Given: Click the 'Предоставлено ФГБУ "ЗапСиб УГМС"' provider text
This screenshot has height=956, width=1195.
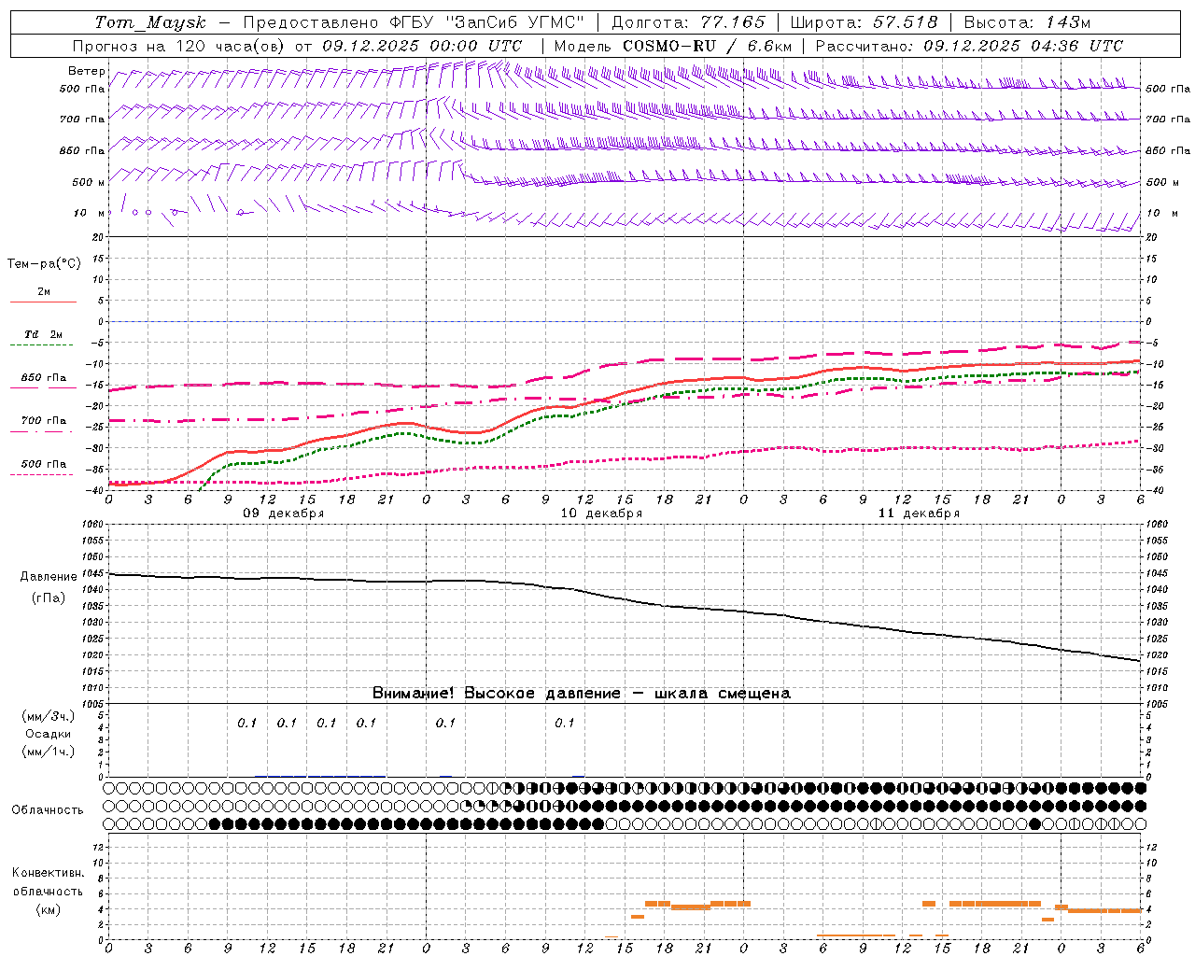Looking at the screenshot, I should point(414,22).
